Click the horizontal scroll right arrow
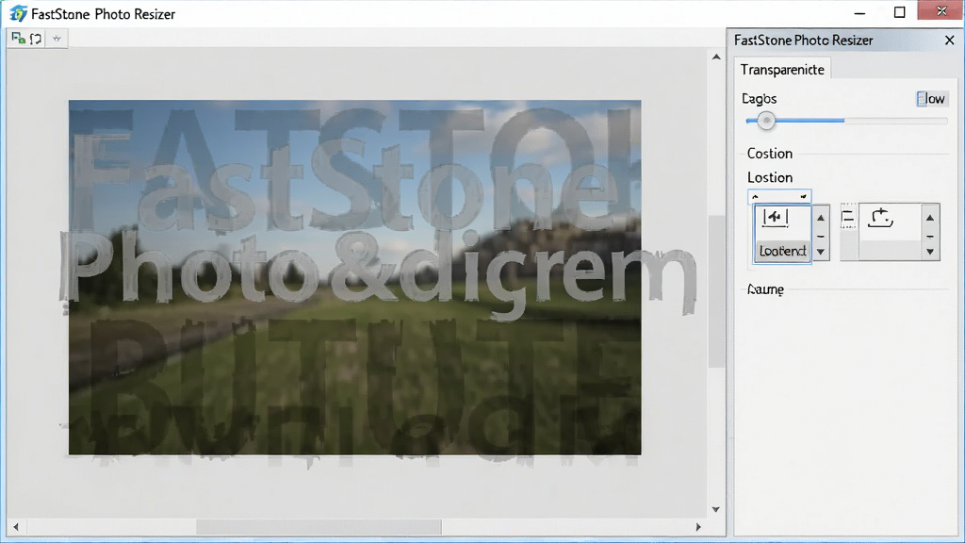965x543 pixels. coord(698,527)
